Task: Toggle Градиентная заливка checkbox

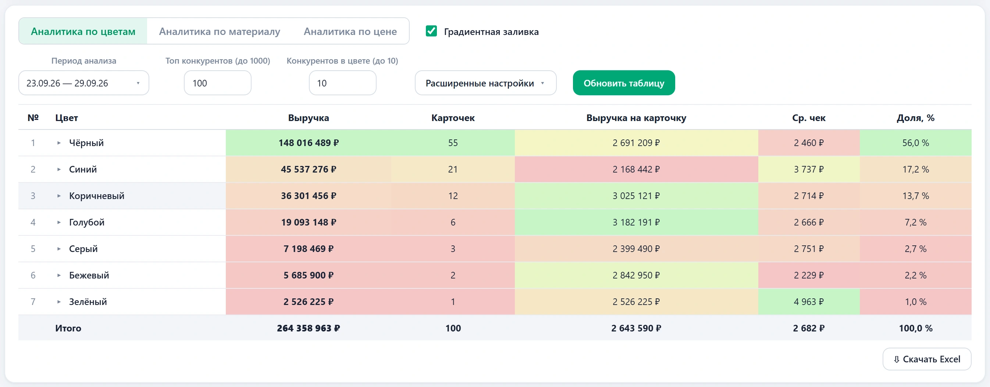Action: point(431,31)
